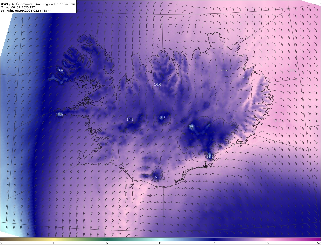Click the 13.6 value over the central glacier
This screenshot has width=321, height=245.
(x=162, y=118)
